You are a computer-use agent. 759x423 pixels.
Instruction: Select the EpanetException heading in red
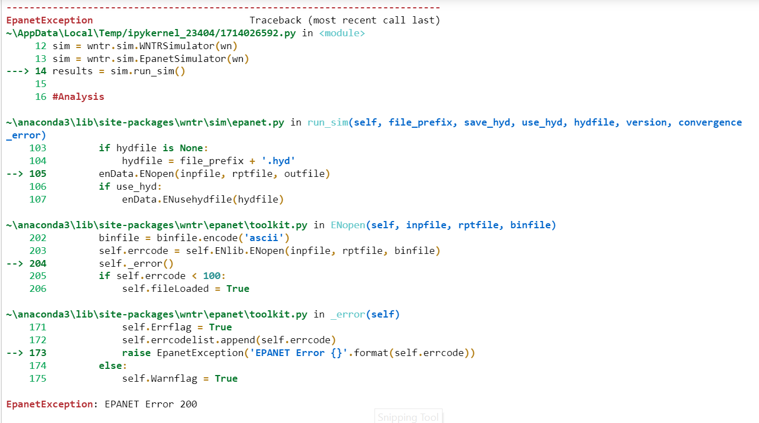coord(49,20)
